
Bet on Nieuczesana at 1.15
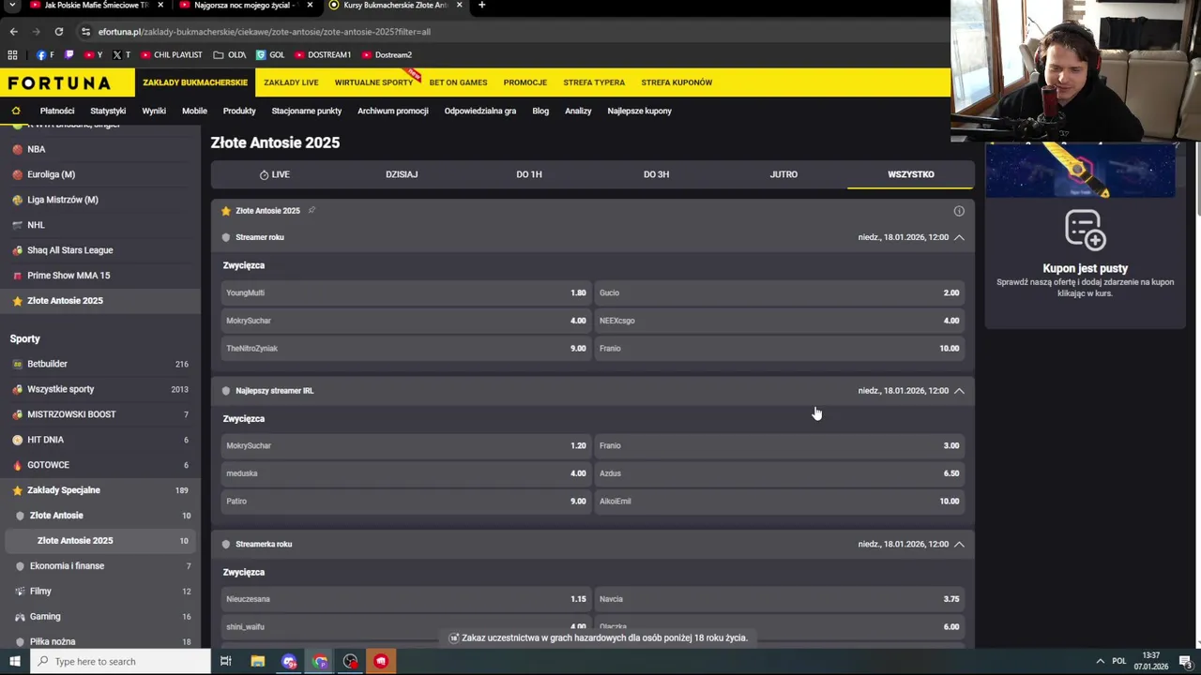pyautogui.click(x=405, y=599)
